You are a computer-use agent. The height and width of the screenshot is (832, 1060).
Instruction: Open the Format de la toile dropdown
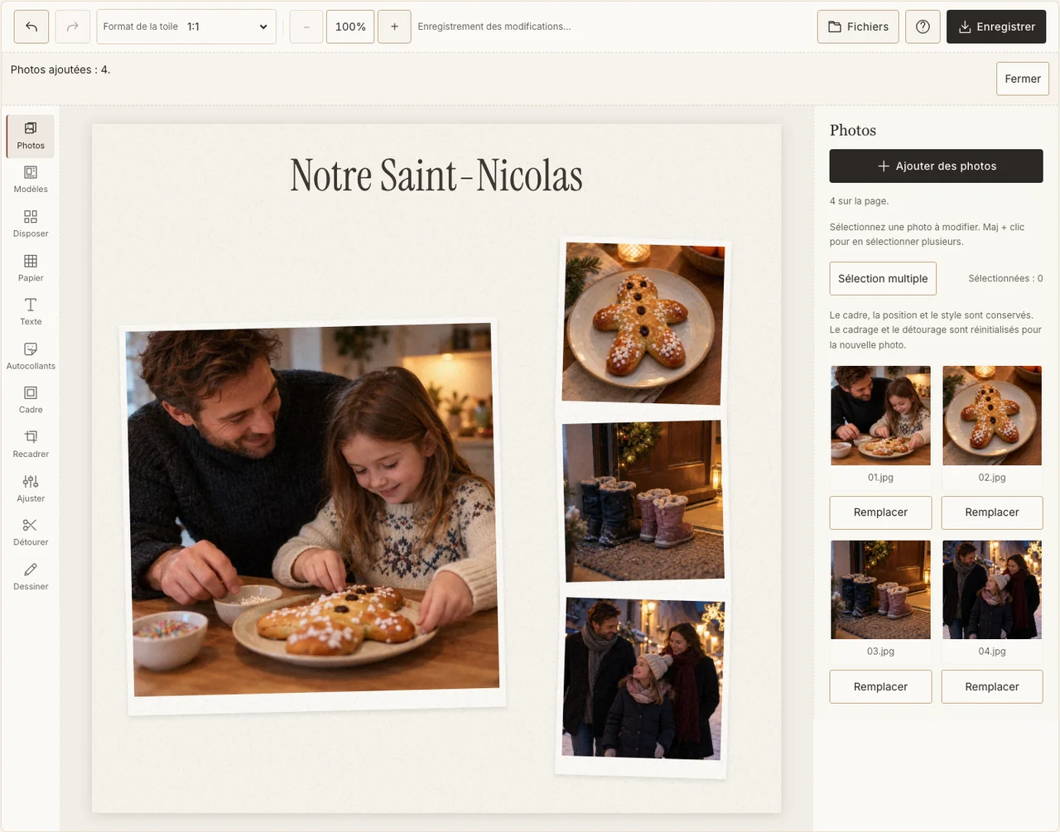[x=186, y=26]
